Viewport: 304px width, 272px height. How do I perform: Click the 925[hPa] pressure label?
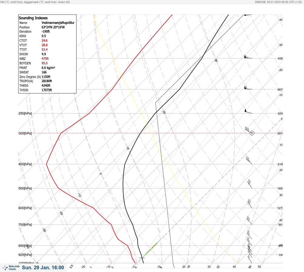pyautogui.click(x=25, y=255)
